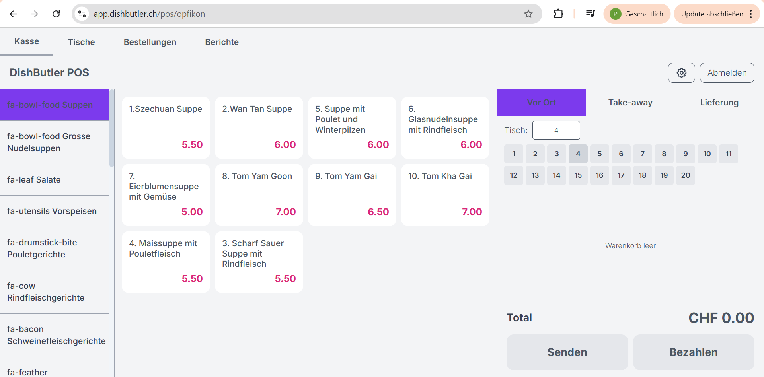Screen dimensions: 764x377
Task: Click the Bezahlen button
Action: pos(694,352)
